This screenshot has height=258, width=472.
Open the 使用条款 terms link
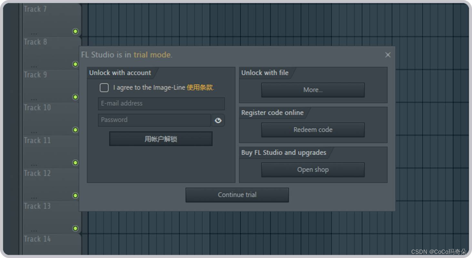point(200,88)
